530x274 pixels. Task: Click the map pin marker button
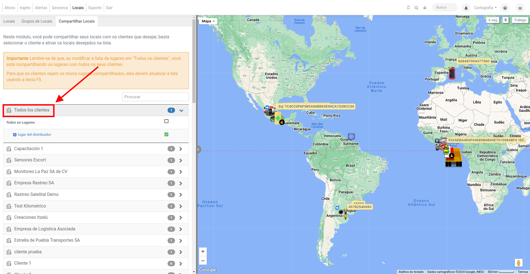point(505,20)
